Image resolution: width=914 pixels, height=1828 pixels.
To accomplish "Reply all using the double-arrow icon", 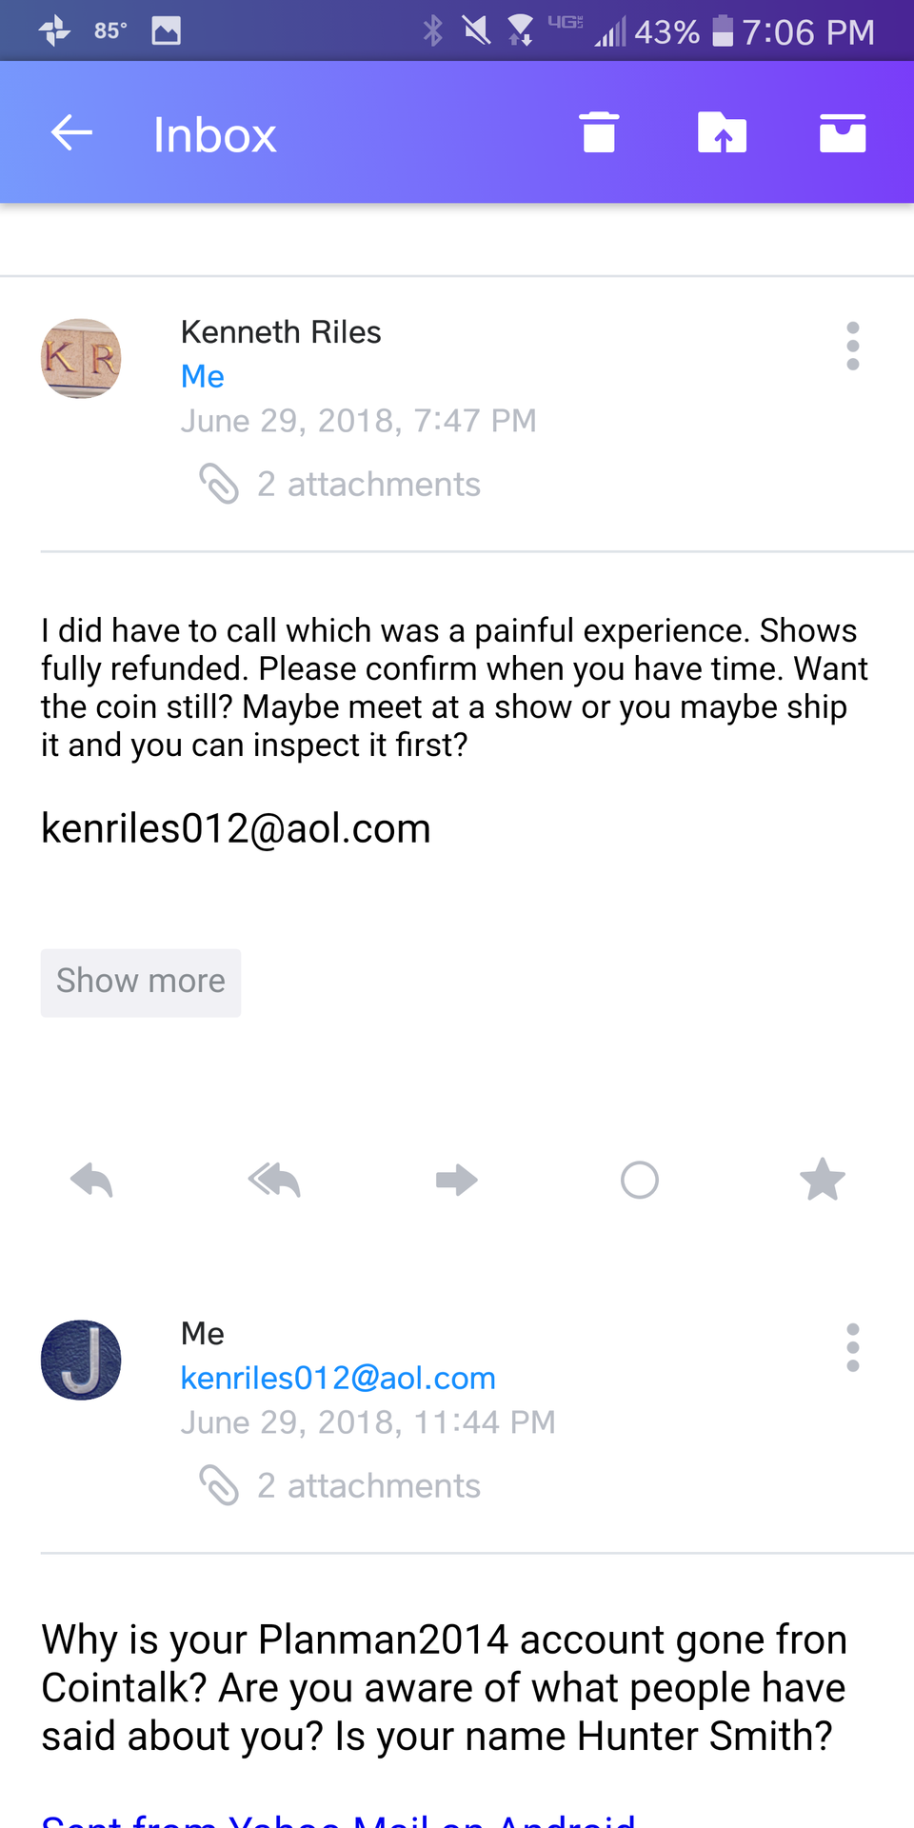I will tap(274, 1181).
